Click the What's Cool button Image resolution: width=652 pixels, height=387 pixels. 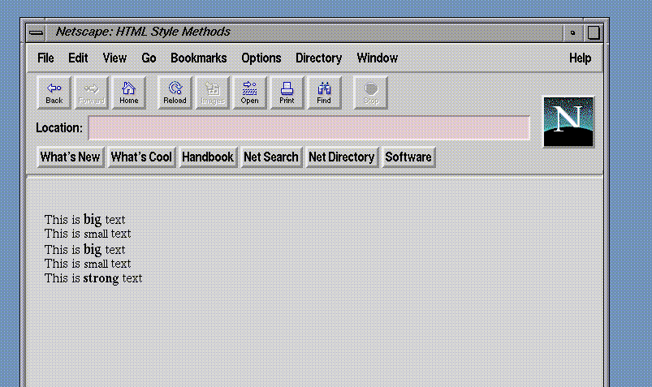tap(141, 157)
